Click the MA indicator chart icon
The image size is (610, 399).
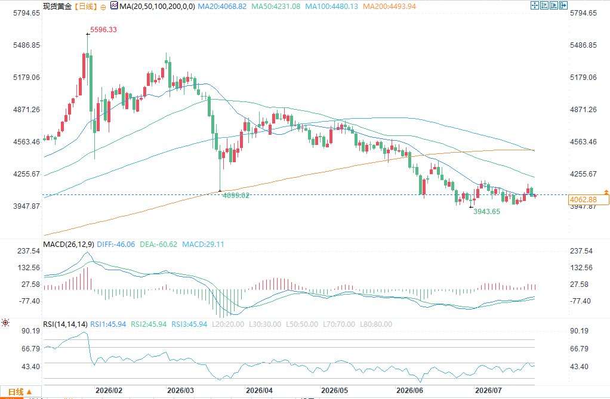[x=114, y=6]
